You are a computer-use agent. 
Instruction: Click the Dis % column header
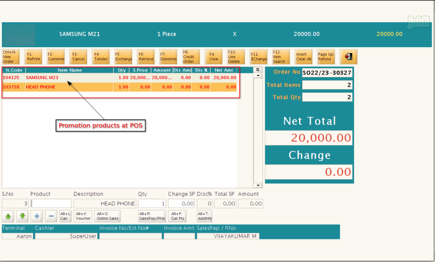coord(201,70)
